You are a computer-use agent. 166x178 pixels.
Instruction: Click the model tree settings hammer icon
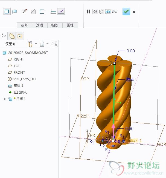pyautogui.click(x=30, y=44)
